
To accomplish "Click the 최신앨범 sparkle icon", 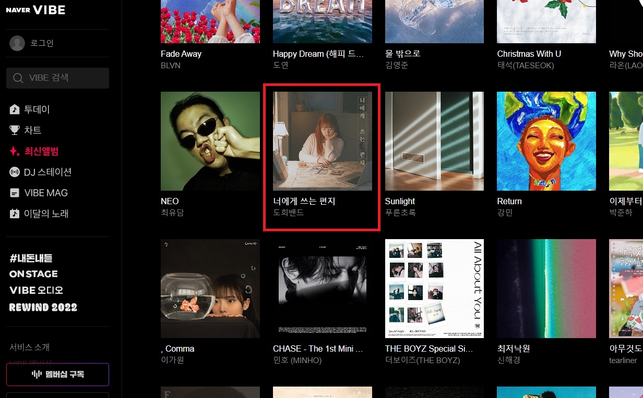I will (15, 151).
